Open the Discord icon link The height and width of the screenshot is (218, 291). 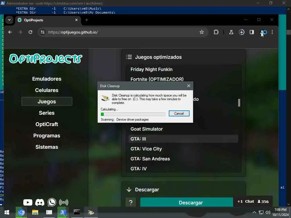point(40,202)
